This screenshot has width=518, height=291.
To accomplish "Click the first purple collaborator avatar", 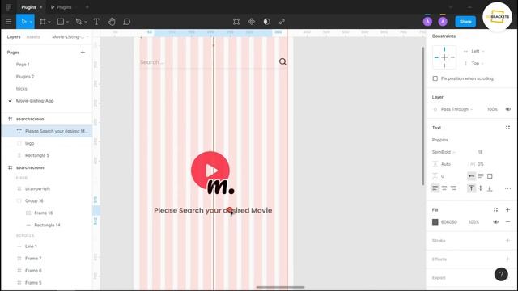I will pyautogui.click(x=427, y=22).
